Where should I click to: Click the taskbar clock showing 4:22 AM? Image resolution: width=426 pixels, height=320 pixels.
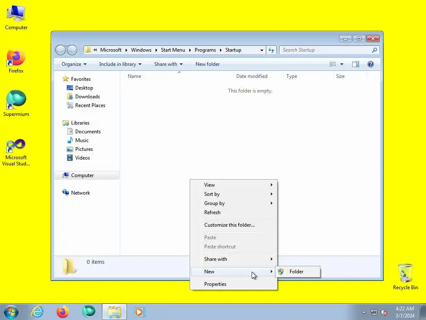[x=405, y=312]
